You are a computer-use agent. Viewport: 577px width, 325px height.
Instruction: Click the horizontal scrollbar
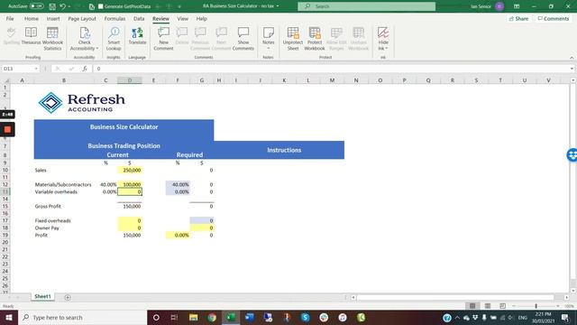pyautogui.click(x=455, y=297)
